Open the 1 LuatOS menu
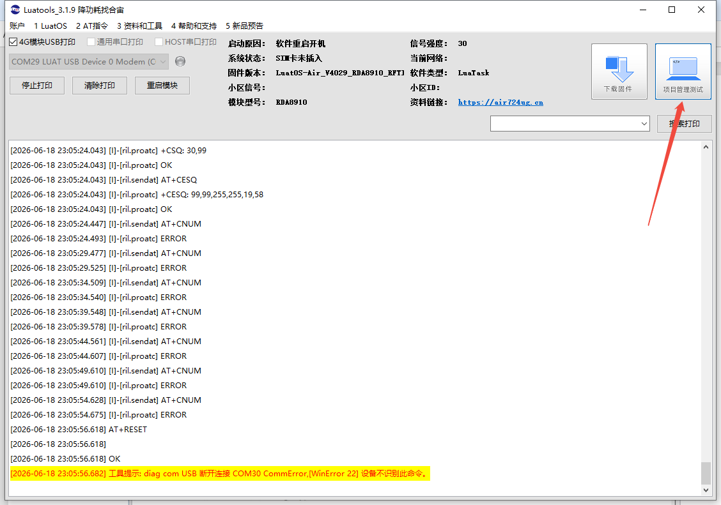This screenshot has width=721, height=505. (x=50, y=26)
